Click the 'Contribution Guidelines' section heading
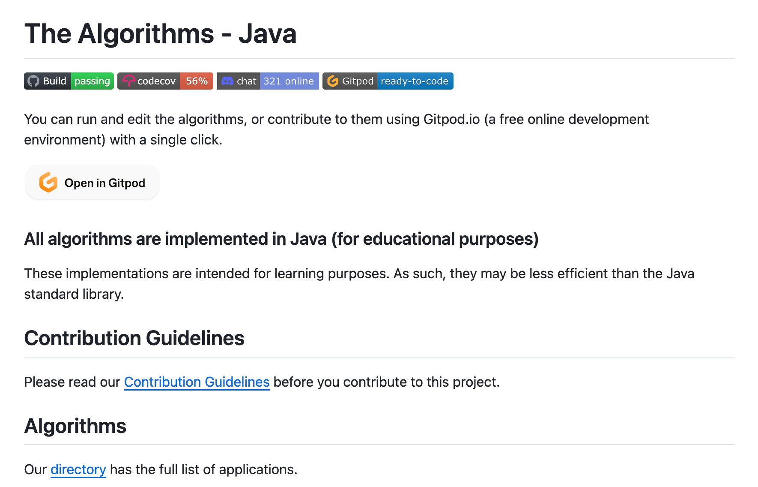Viewport: 758px width, 487px height. pyautogui.click(x=134, y=338)
